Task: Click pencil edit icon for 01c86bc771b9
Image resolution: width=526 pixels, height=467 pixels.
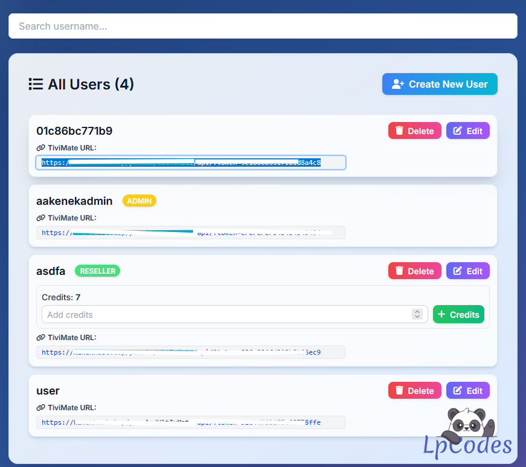Action: coord(457,131)
